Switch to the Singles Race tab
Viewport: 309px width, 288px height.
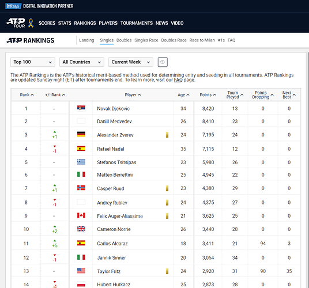[146, 40]
